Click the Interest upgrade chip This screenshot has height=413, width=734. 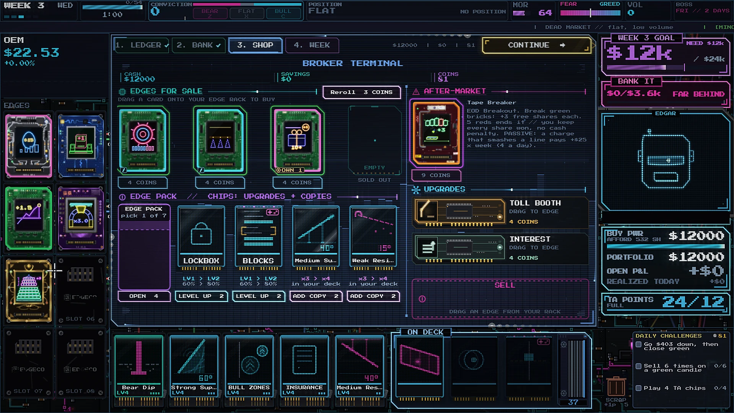tap(460, 248)
